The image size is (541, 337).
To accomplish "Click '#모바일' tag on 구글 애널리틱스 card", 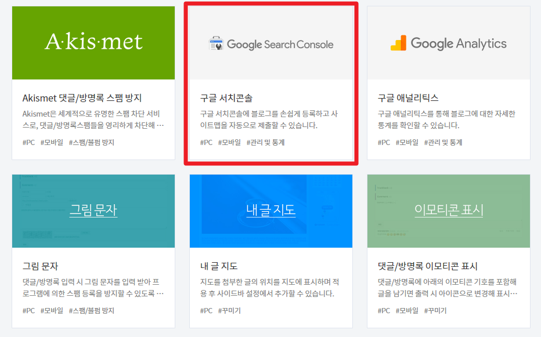I will coord(407,143).
